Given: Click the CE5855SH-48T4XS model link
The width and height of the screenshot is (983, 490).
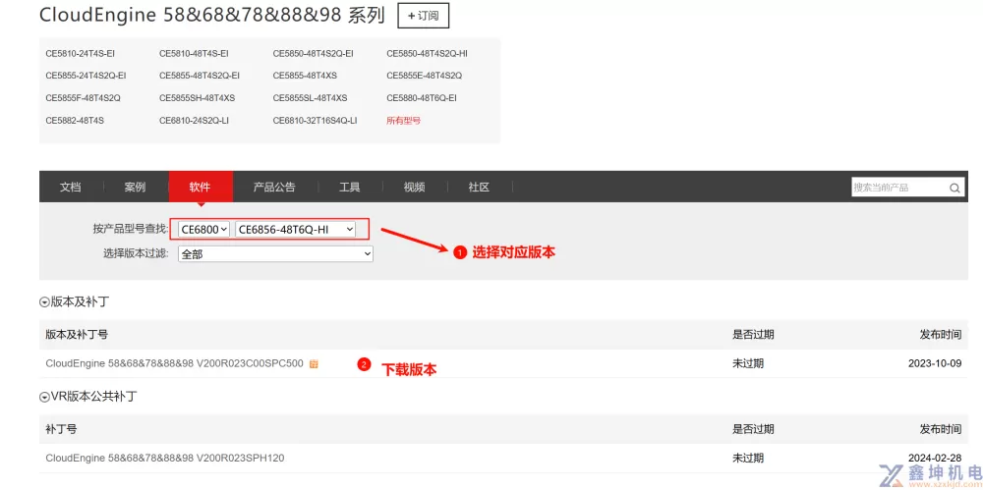Looking at the screenshot, I should 197,98.
